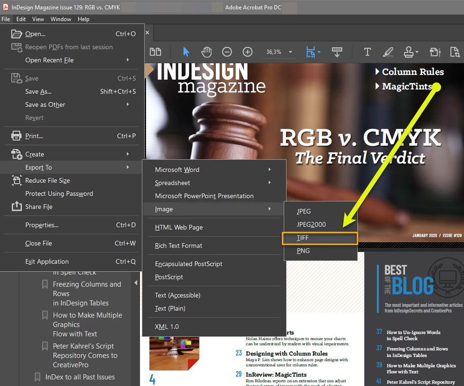The image size is (464, 386).
Task: Open fit page options dropdown arrow
Action: [319, 52]
